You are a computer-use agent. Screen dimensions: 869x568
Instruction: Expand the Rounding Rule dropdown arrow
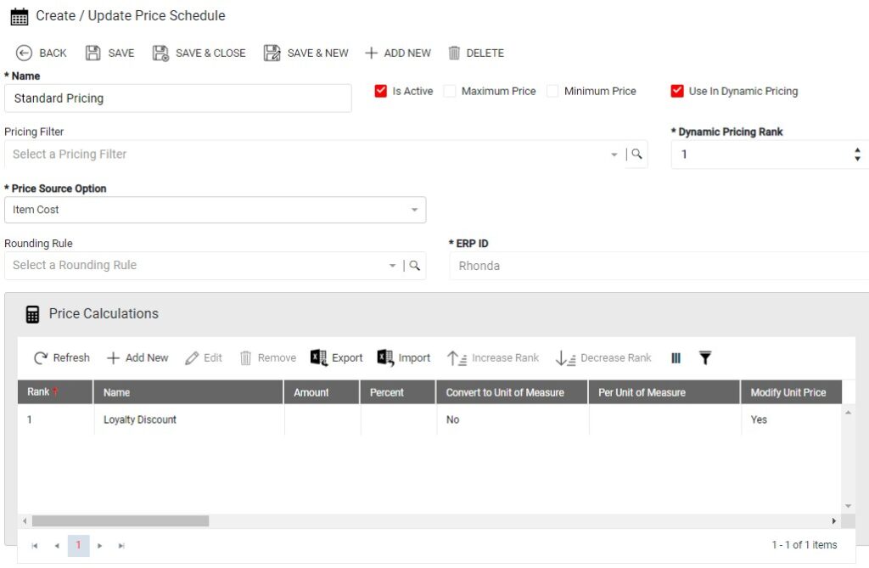[392, 266]
